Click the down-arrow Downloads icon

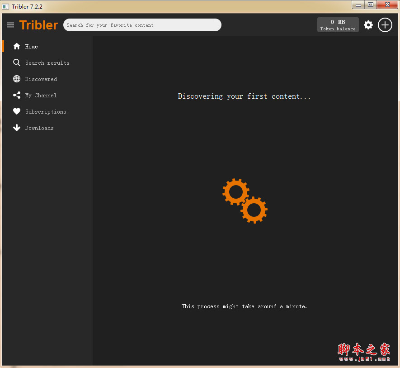[17, 128]
